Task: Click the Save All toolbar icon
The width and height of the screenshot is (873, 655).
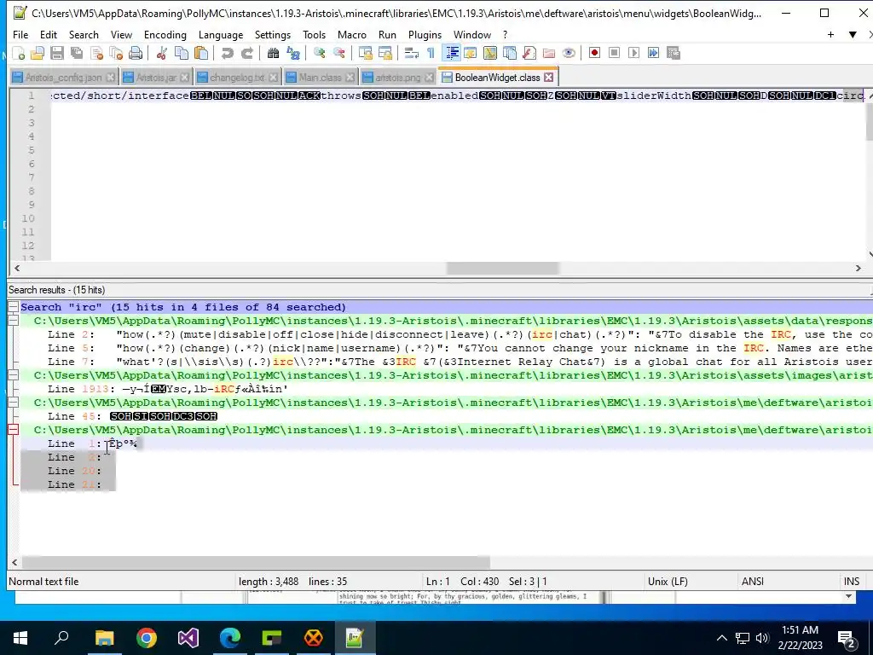Action: coord(76,54)
